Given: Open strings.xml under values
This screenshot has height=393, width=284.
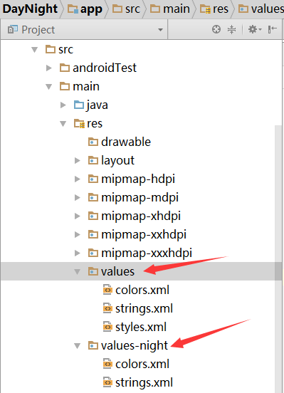Looking at the screenshot, I should tap(137, 308).
